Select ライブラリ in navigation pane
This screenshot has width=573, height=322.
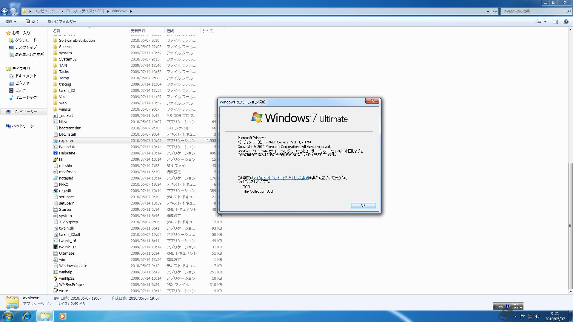[21, 69]
